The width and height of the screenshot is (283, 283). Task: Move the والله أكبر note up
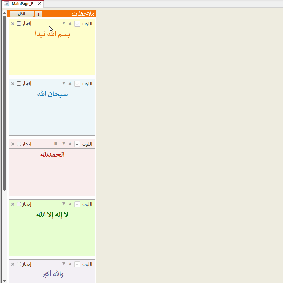pyautogui.click(x=70, y=264)
